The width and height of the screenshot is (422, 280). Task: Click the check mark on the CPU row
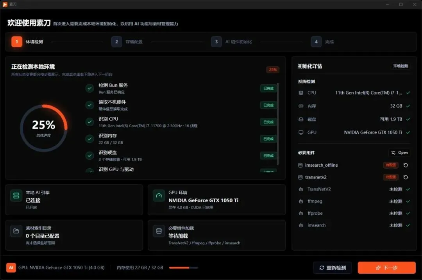pos(408,93)
